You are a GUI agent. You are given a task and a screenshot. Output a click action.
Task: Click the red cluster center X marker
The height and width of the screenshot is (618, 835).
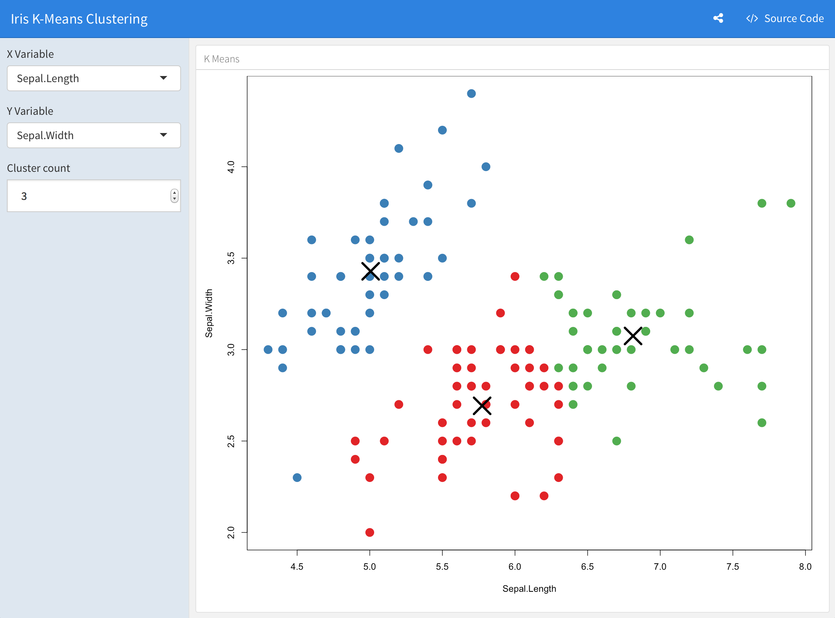pyautogui.click(x=482, y=406)
